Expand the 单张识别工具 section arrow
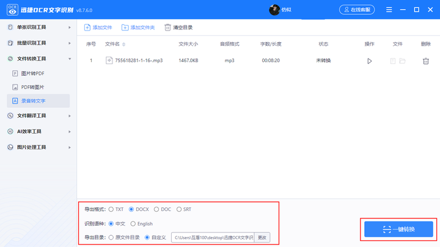The width and height of the screenshot is (440, 247). click(70, 27)
